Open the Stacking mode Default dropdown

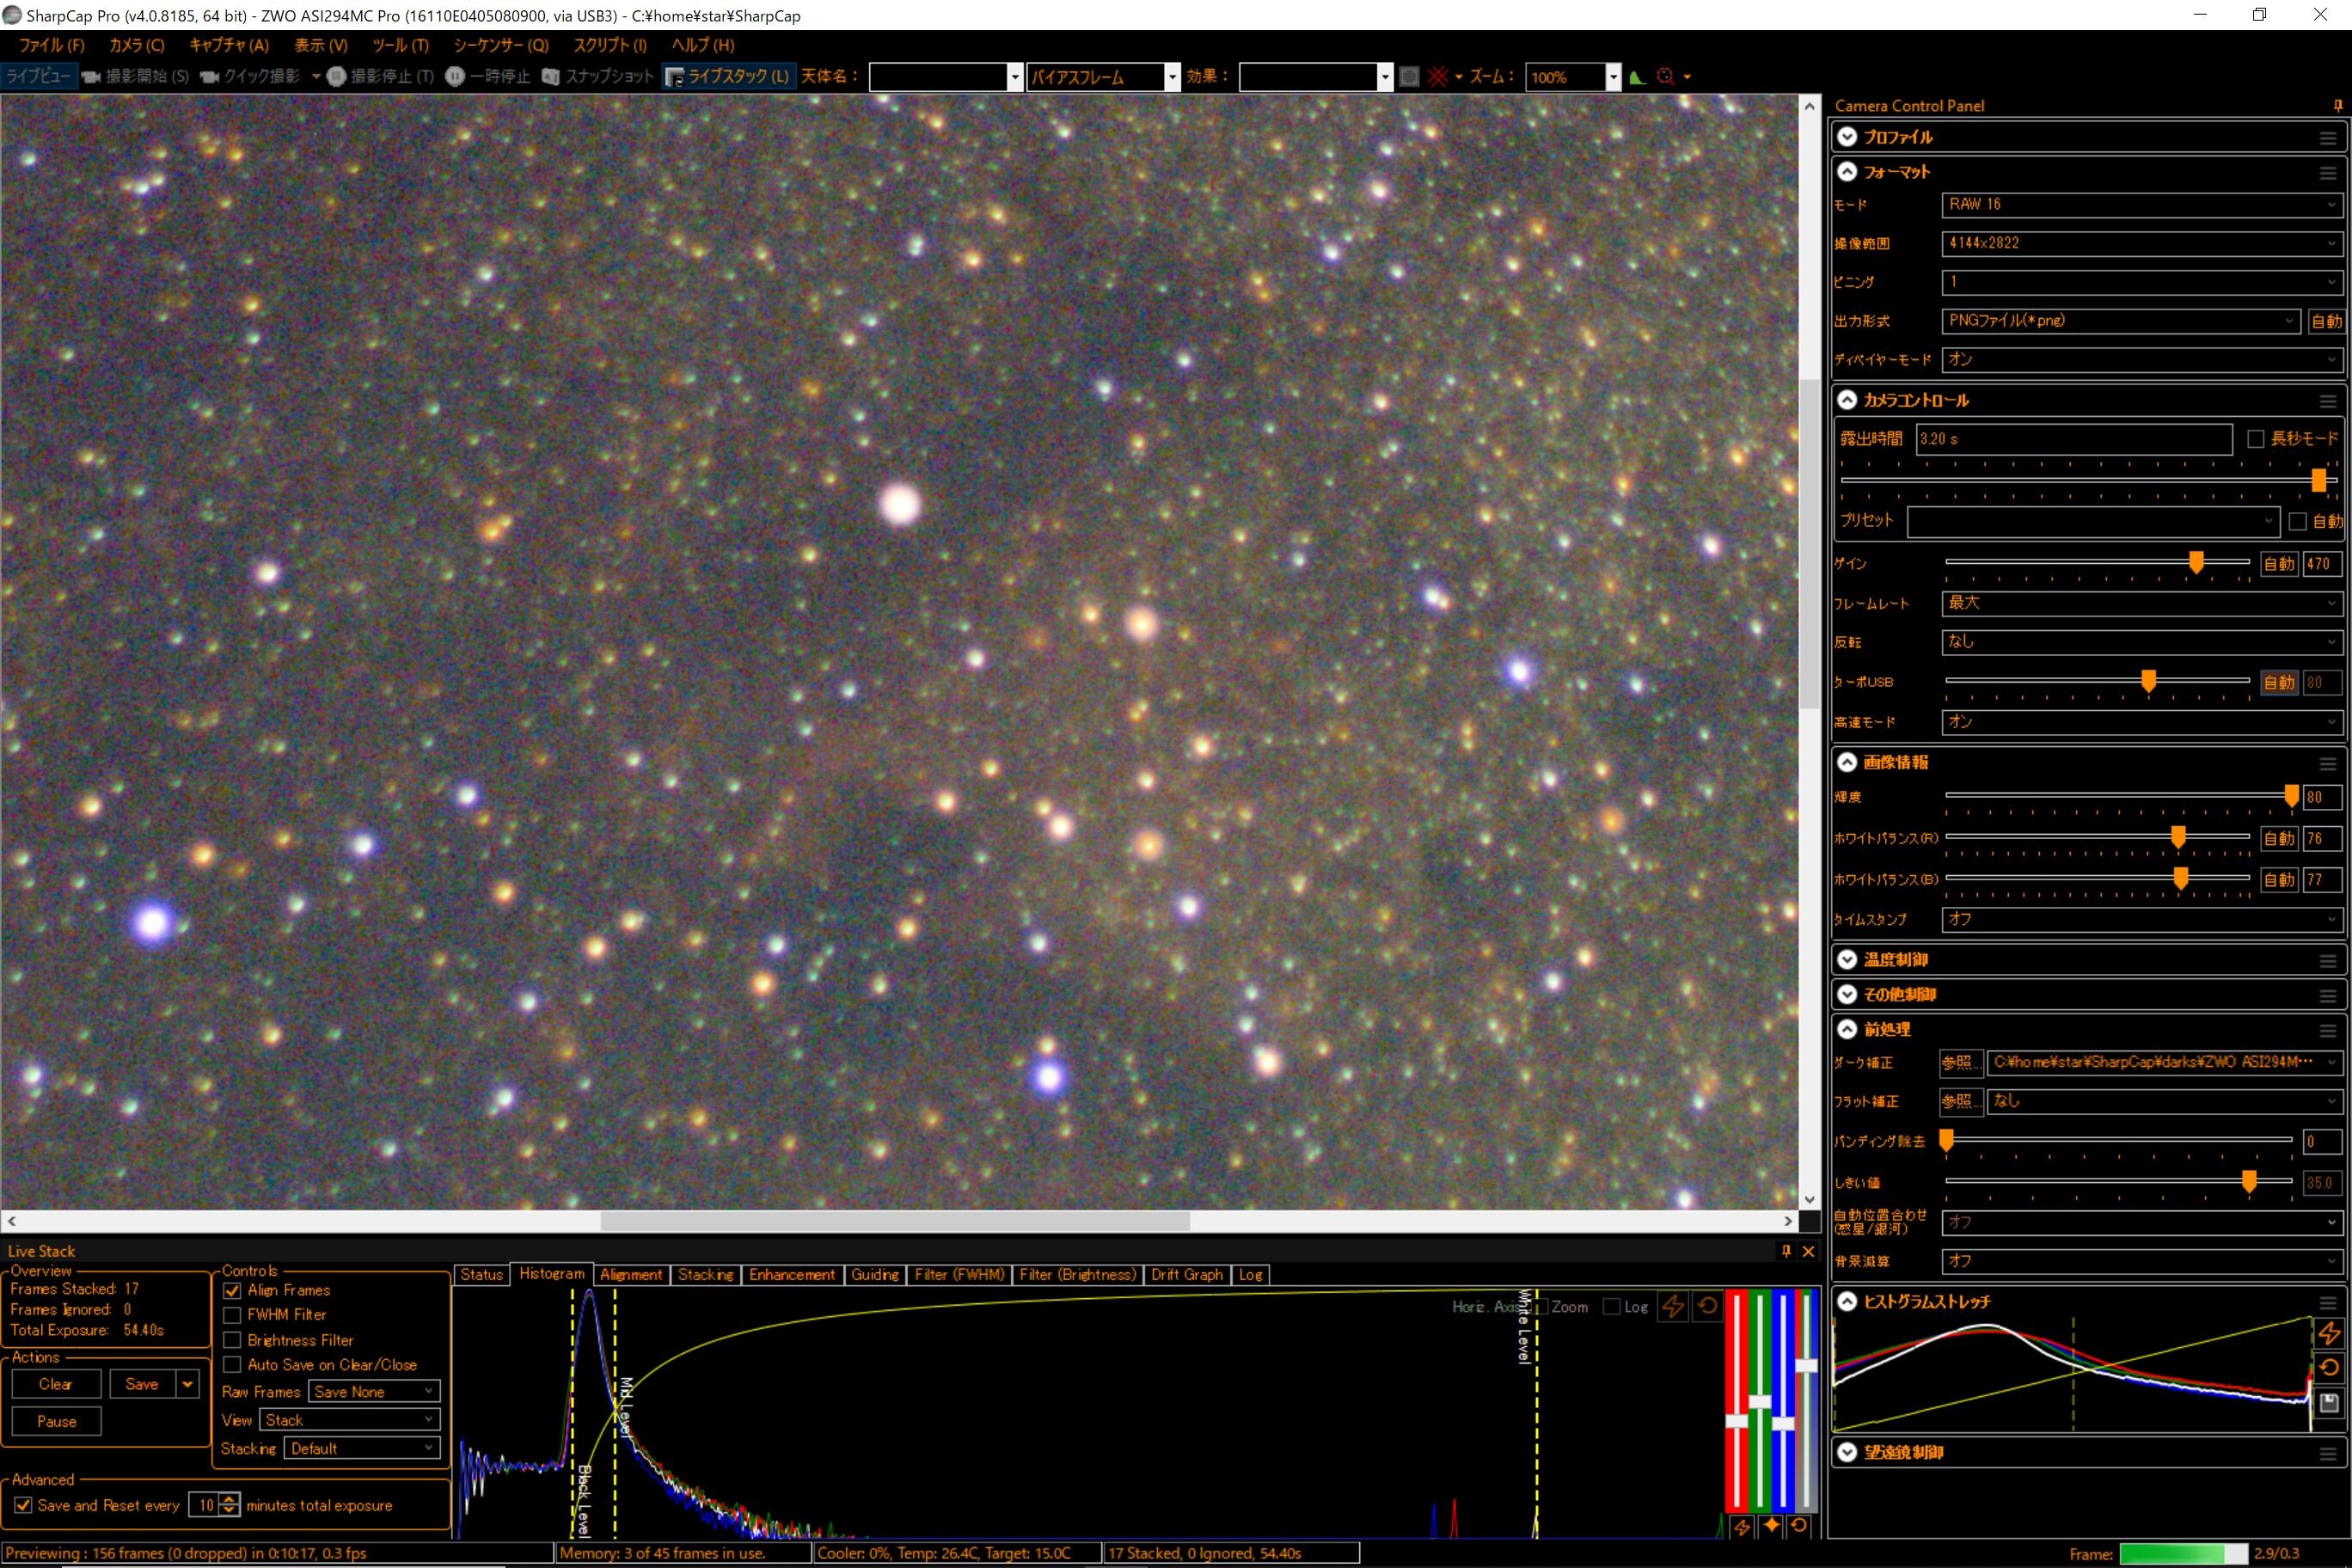(x=362, y=1448)
